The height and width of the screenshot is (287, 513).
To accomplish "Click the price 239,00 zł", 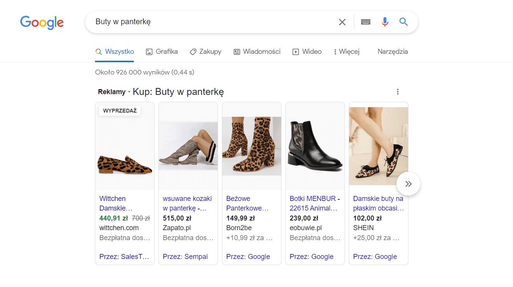I will [x=304, y=218].
